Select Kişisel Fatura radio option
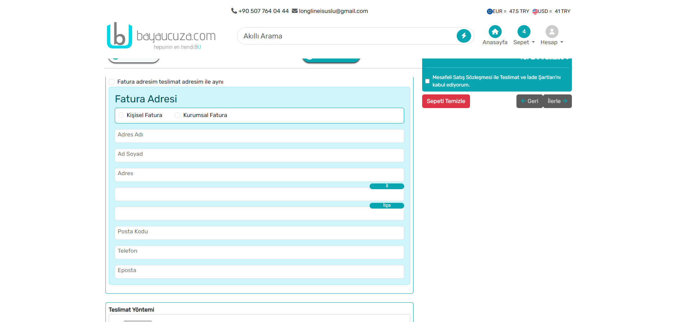The height and width of the screenshot is (322, 682). (x=121, y=115)
